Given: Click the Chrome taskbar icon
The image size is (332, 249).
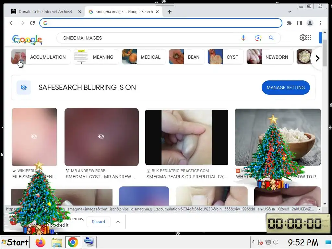Looking at the screenshot, I should (x=73, y=242).
